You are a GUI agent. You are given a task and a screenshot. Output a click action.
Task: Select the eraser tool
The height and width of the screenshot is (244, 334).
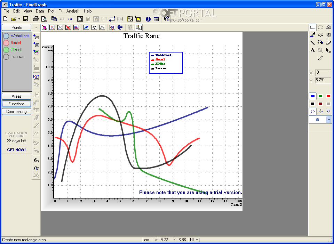click(x=328, y=42)
